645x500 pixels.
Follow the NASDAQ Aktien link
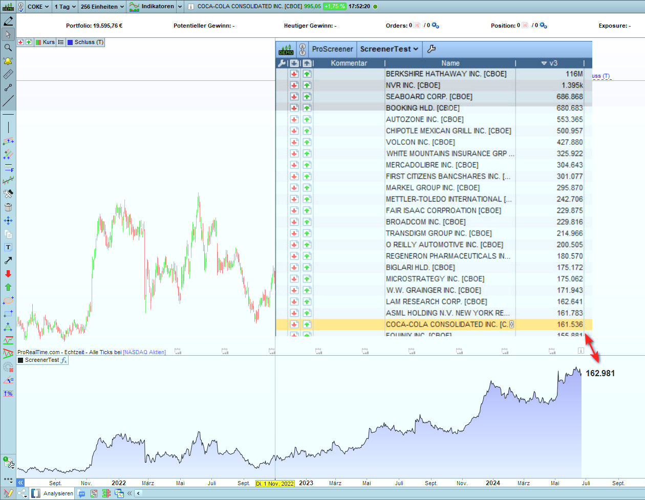point(144,352)
